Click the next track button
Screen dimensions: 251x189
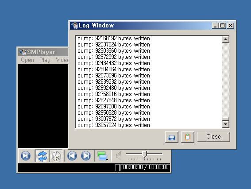click(x=86, y=156)
